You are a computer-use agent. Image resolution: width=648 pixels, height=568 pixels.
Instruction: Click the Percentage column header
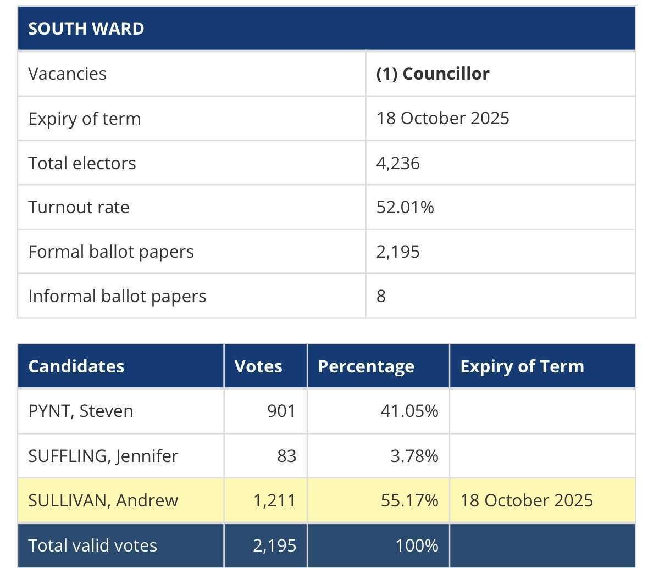pyautogui.click(x=378, y=366)
